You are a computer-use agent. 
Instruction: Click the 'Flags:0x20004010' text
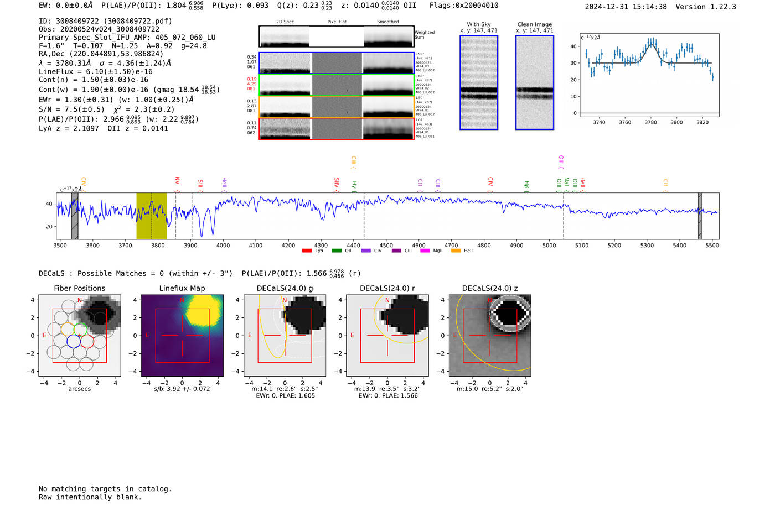pos(464,6)
